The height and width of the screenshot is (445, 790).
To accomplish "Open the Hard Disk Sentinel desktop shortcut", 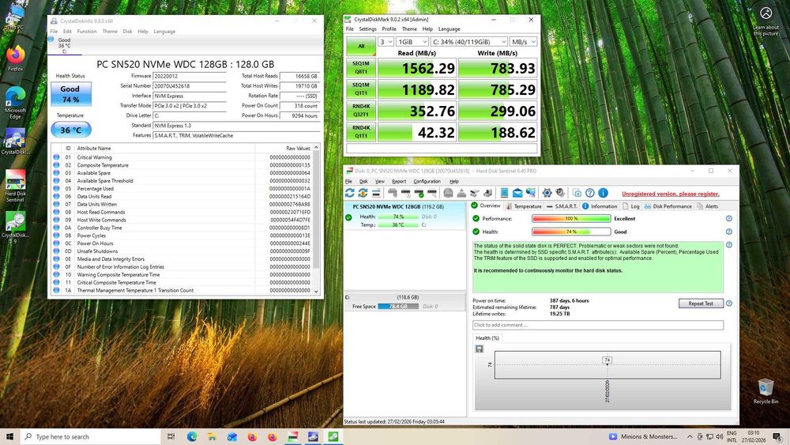I will [16, 186].
